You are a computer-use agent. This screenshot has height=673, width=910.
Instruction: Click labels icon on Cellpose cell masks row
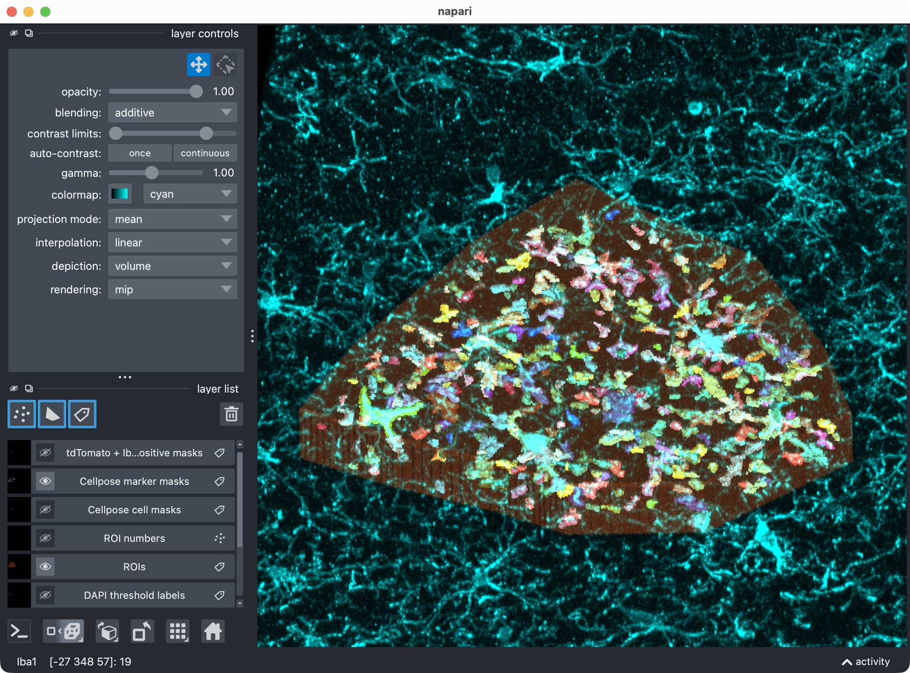(220, 510)
